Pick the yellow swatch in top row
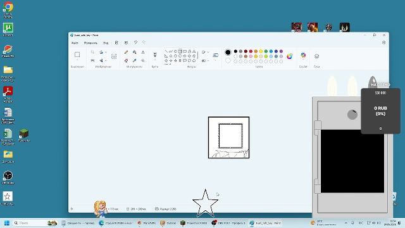Viewport: 405px width, 228px height. click(x=261, y=51)
